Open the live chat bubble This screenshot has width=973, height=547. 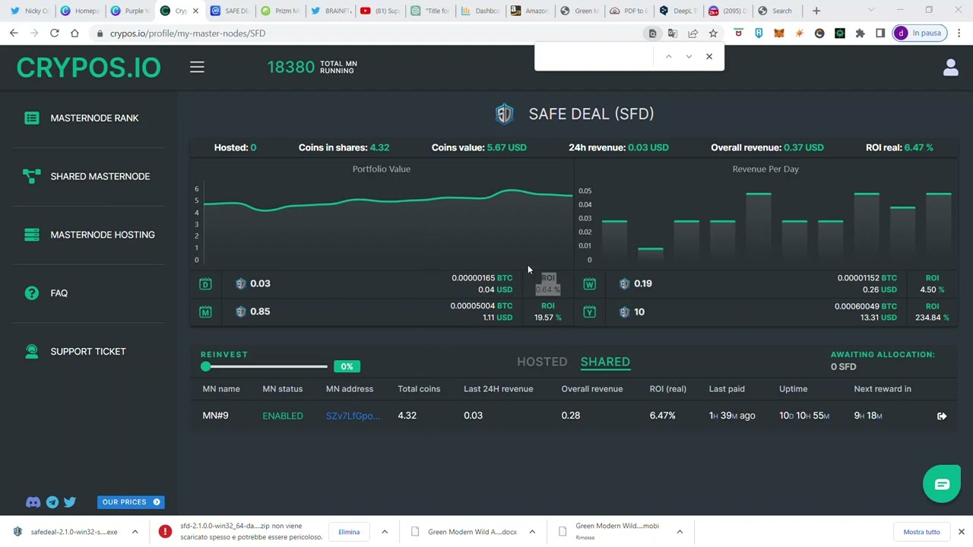tap(942, 484)
